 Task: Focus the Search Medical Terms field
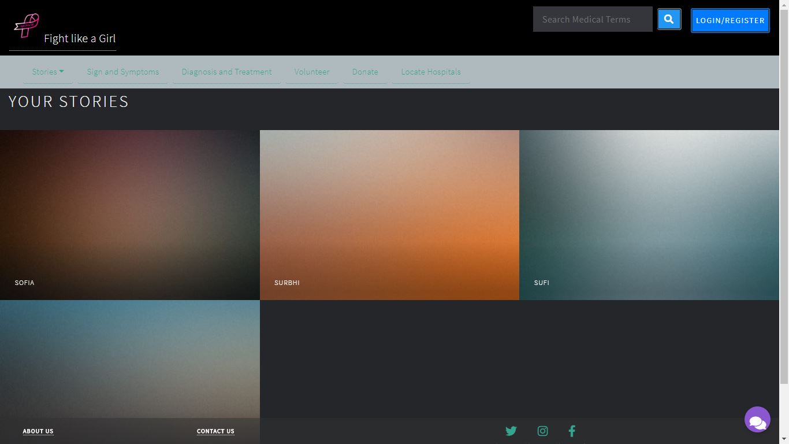[593, 19]
